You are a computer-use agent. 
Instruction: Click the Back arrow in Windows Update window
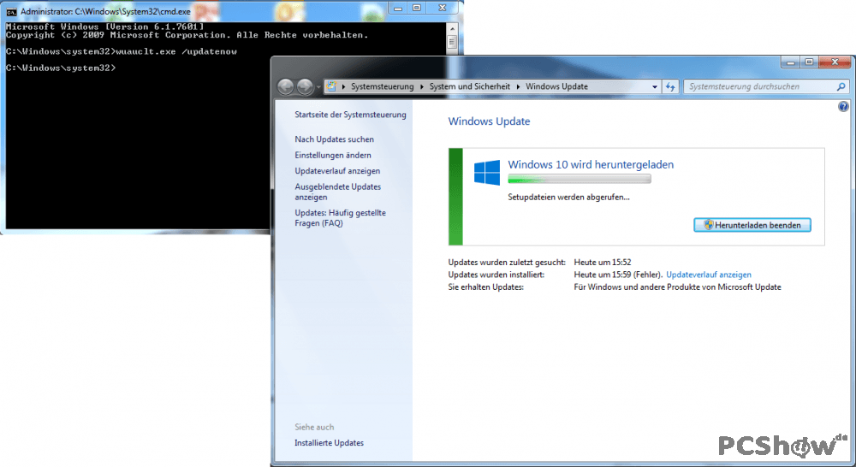286,86
